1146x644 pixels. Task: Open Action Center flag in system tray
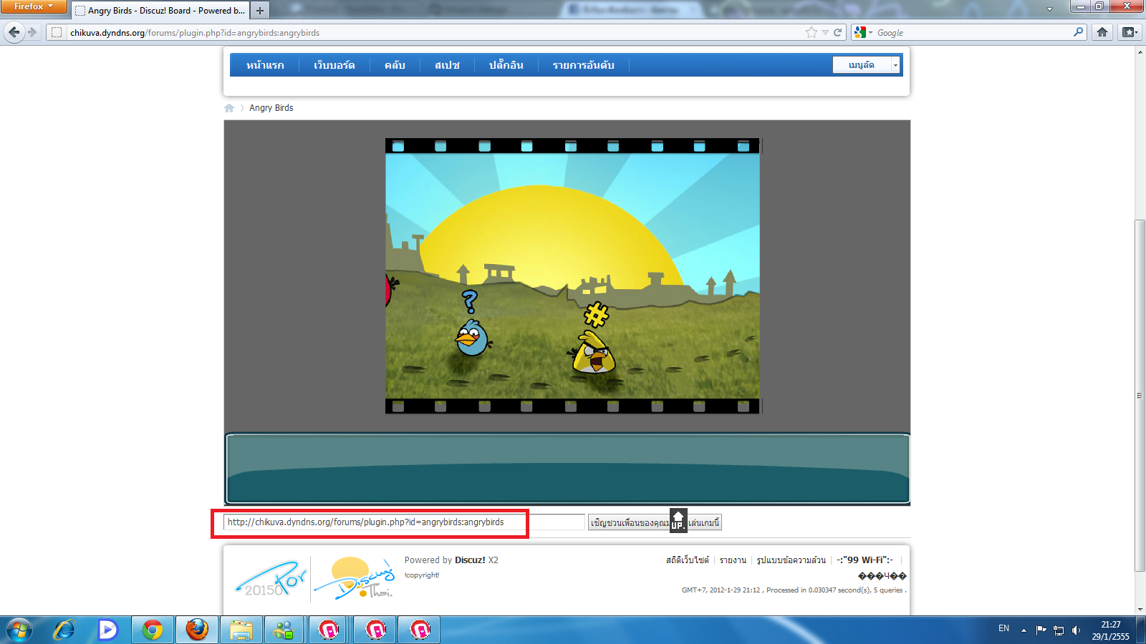click(1041, 630)
